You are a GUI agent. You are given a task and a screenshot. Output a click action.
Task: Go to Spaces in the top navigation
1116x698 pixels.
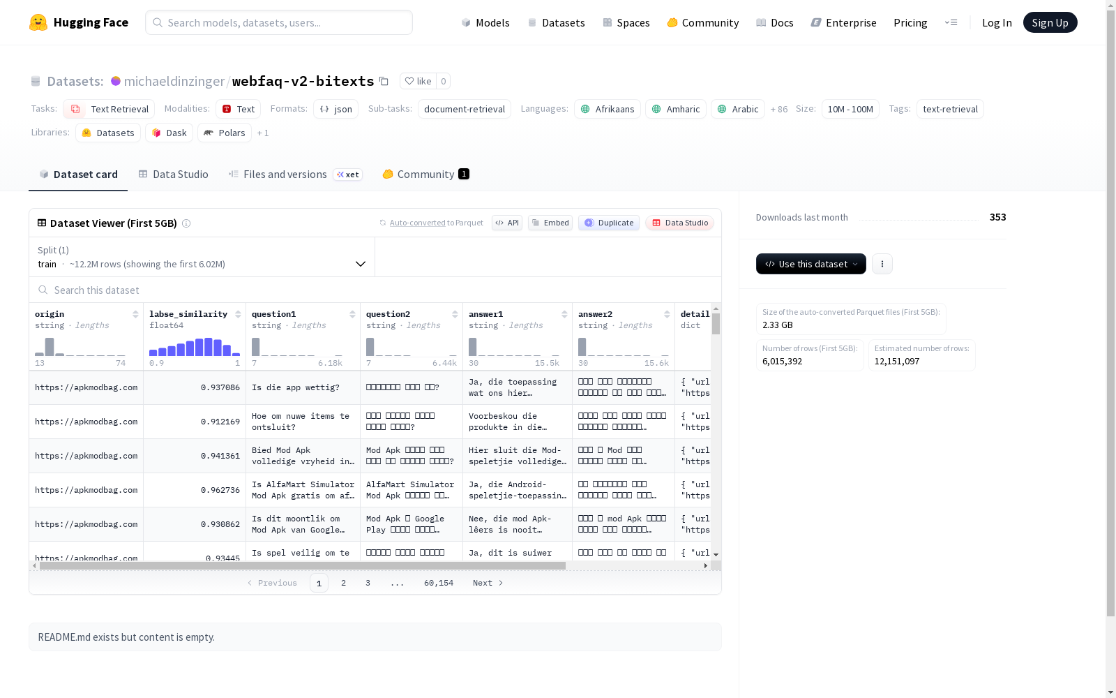(x=626, y=22)
